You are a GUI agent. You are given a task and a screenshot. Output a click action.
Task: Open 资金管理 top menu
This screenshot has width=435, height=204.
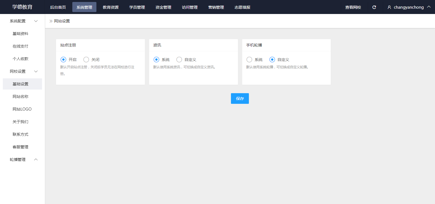[163, 7]
